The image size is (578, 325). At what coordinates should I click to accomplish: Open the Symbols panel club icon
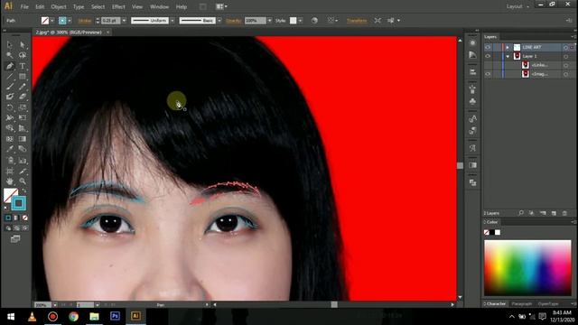coord(472,101)
